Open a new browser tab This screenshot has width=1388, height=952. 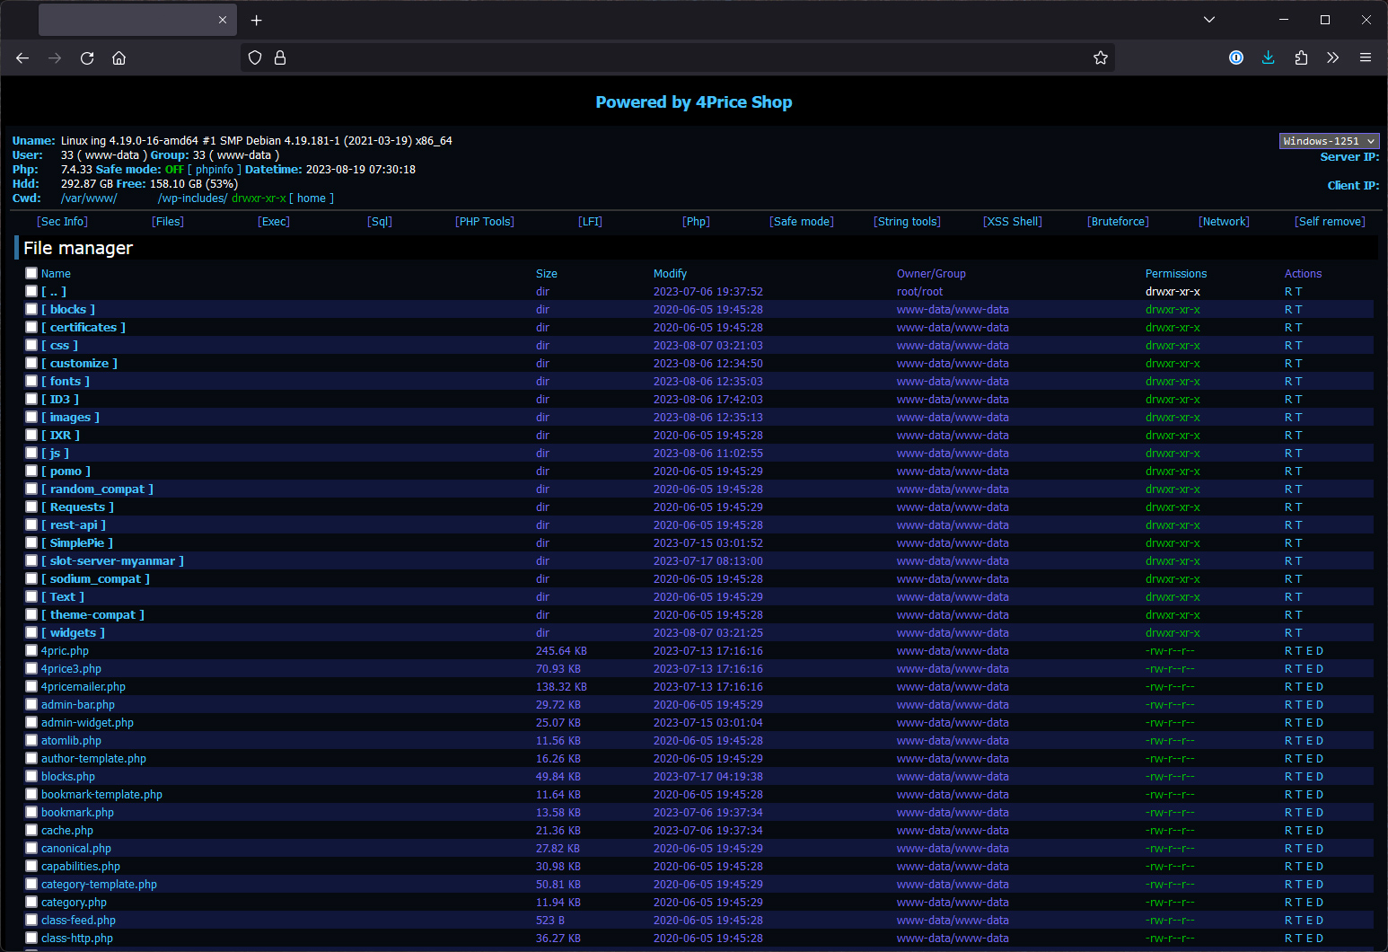257,20
